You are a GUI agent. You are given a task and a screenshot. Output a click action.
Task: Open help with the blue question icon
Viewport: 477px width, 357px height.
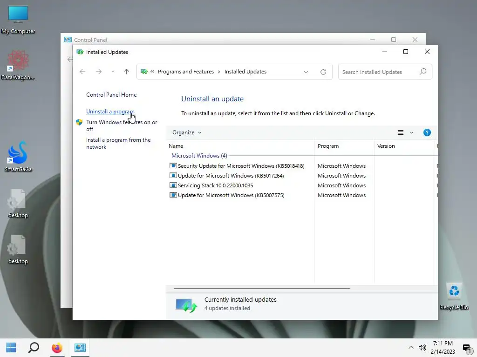coord(427,132)
